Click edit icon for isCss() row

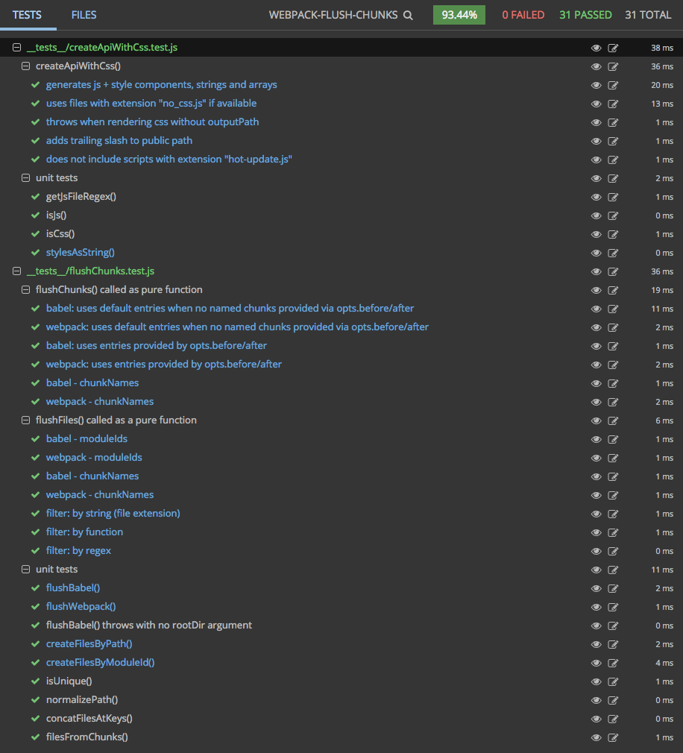click(x=613, y=234)
